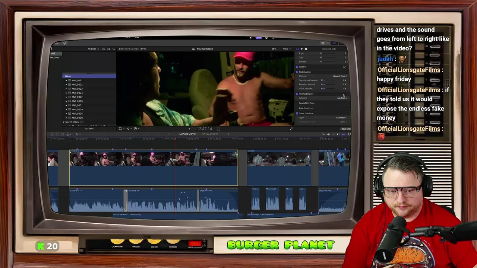
Task: Open the viewer View options dropdown
Action: click(287, 49)
